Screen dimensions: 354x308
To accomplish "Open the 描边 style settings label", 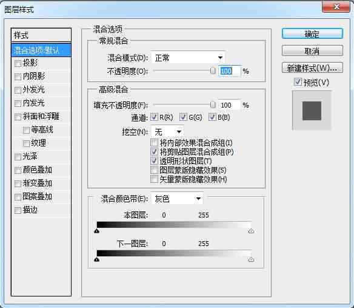I will pos(30,210).
